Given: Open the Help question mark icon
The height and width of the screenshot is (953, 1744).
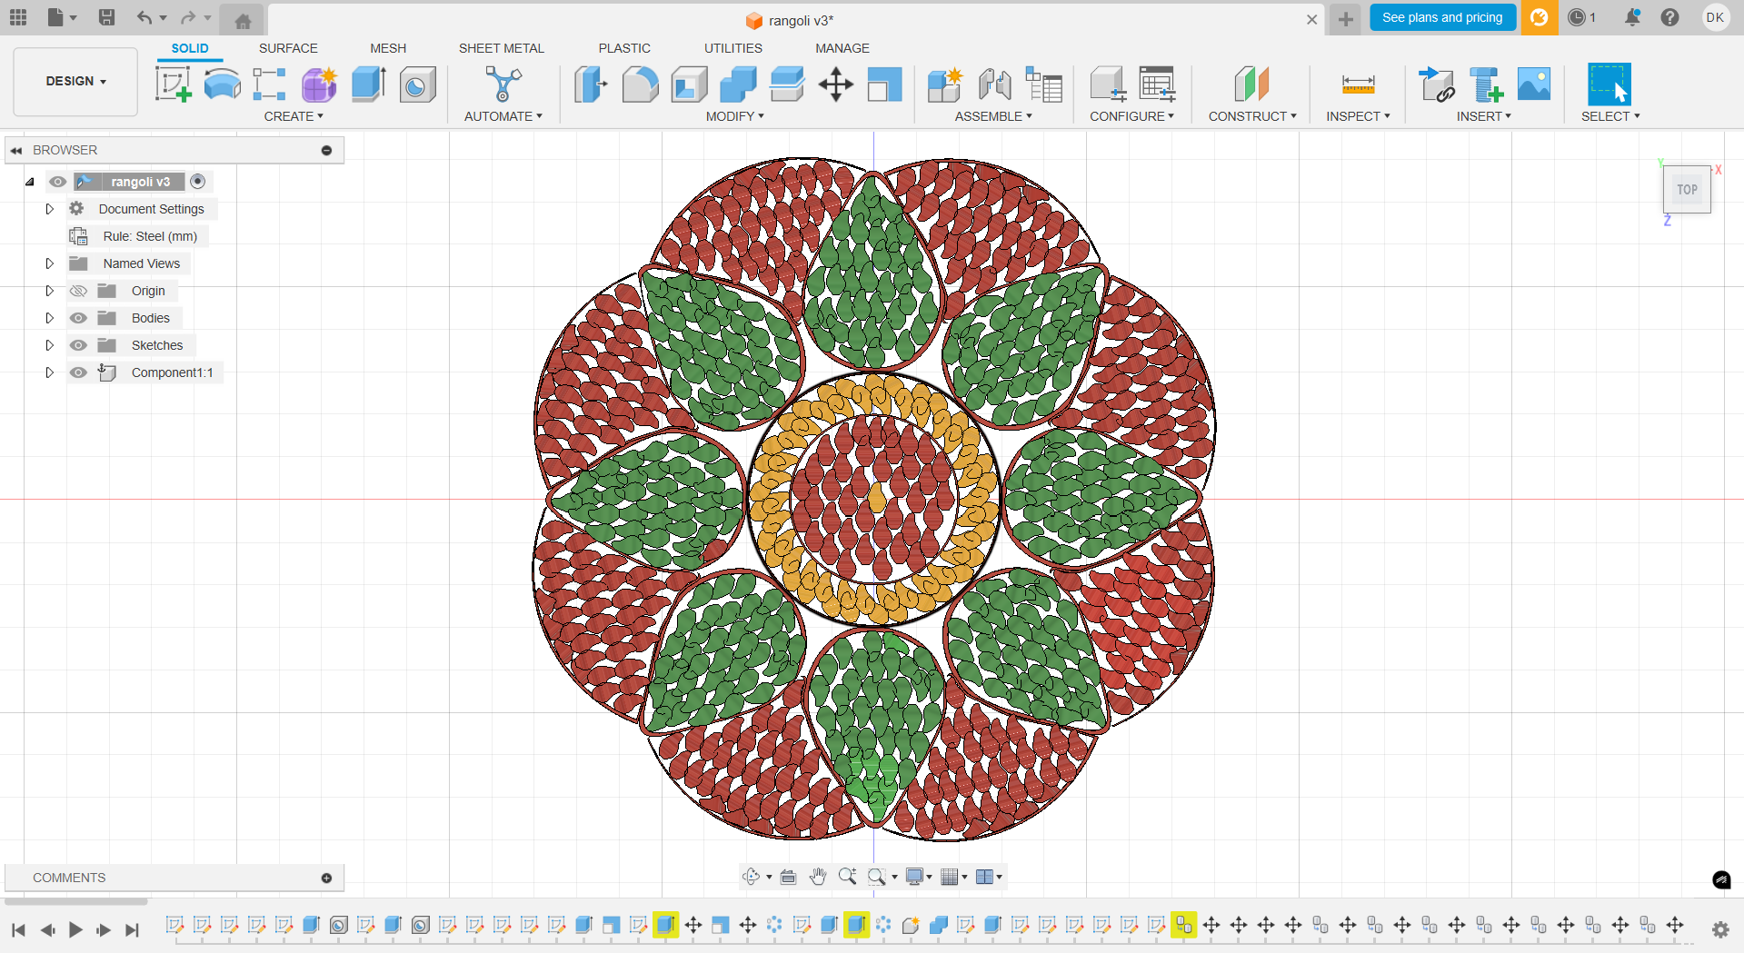Looking at the screenshot, I should [x=1669, y=17].
